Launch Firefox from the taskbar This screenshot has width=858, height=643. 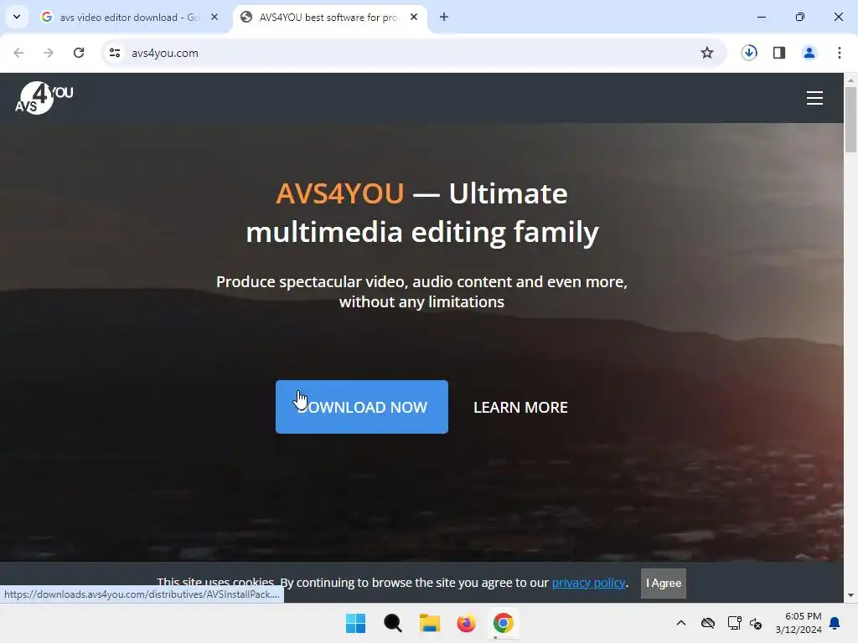466,623
